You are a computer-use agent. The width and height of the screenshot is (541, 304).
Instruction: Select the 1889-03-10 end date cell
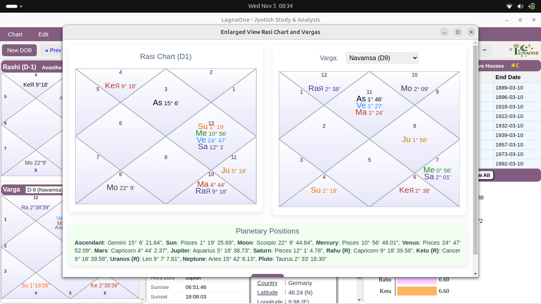(x=517, y=88)
